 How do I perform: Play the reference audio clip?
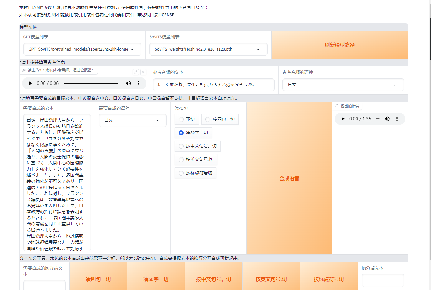point(30,83)
